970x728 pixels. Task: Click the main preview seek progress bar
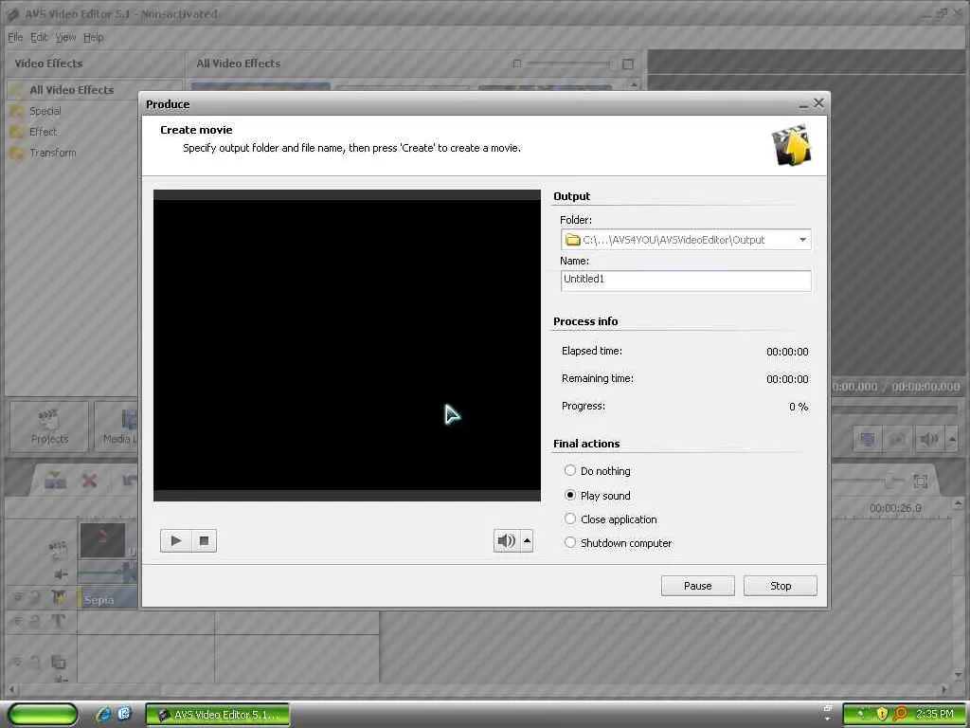click(894, 409)
